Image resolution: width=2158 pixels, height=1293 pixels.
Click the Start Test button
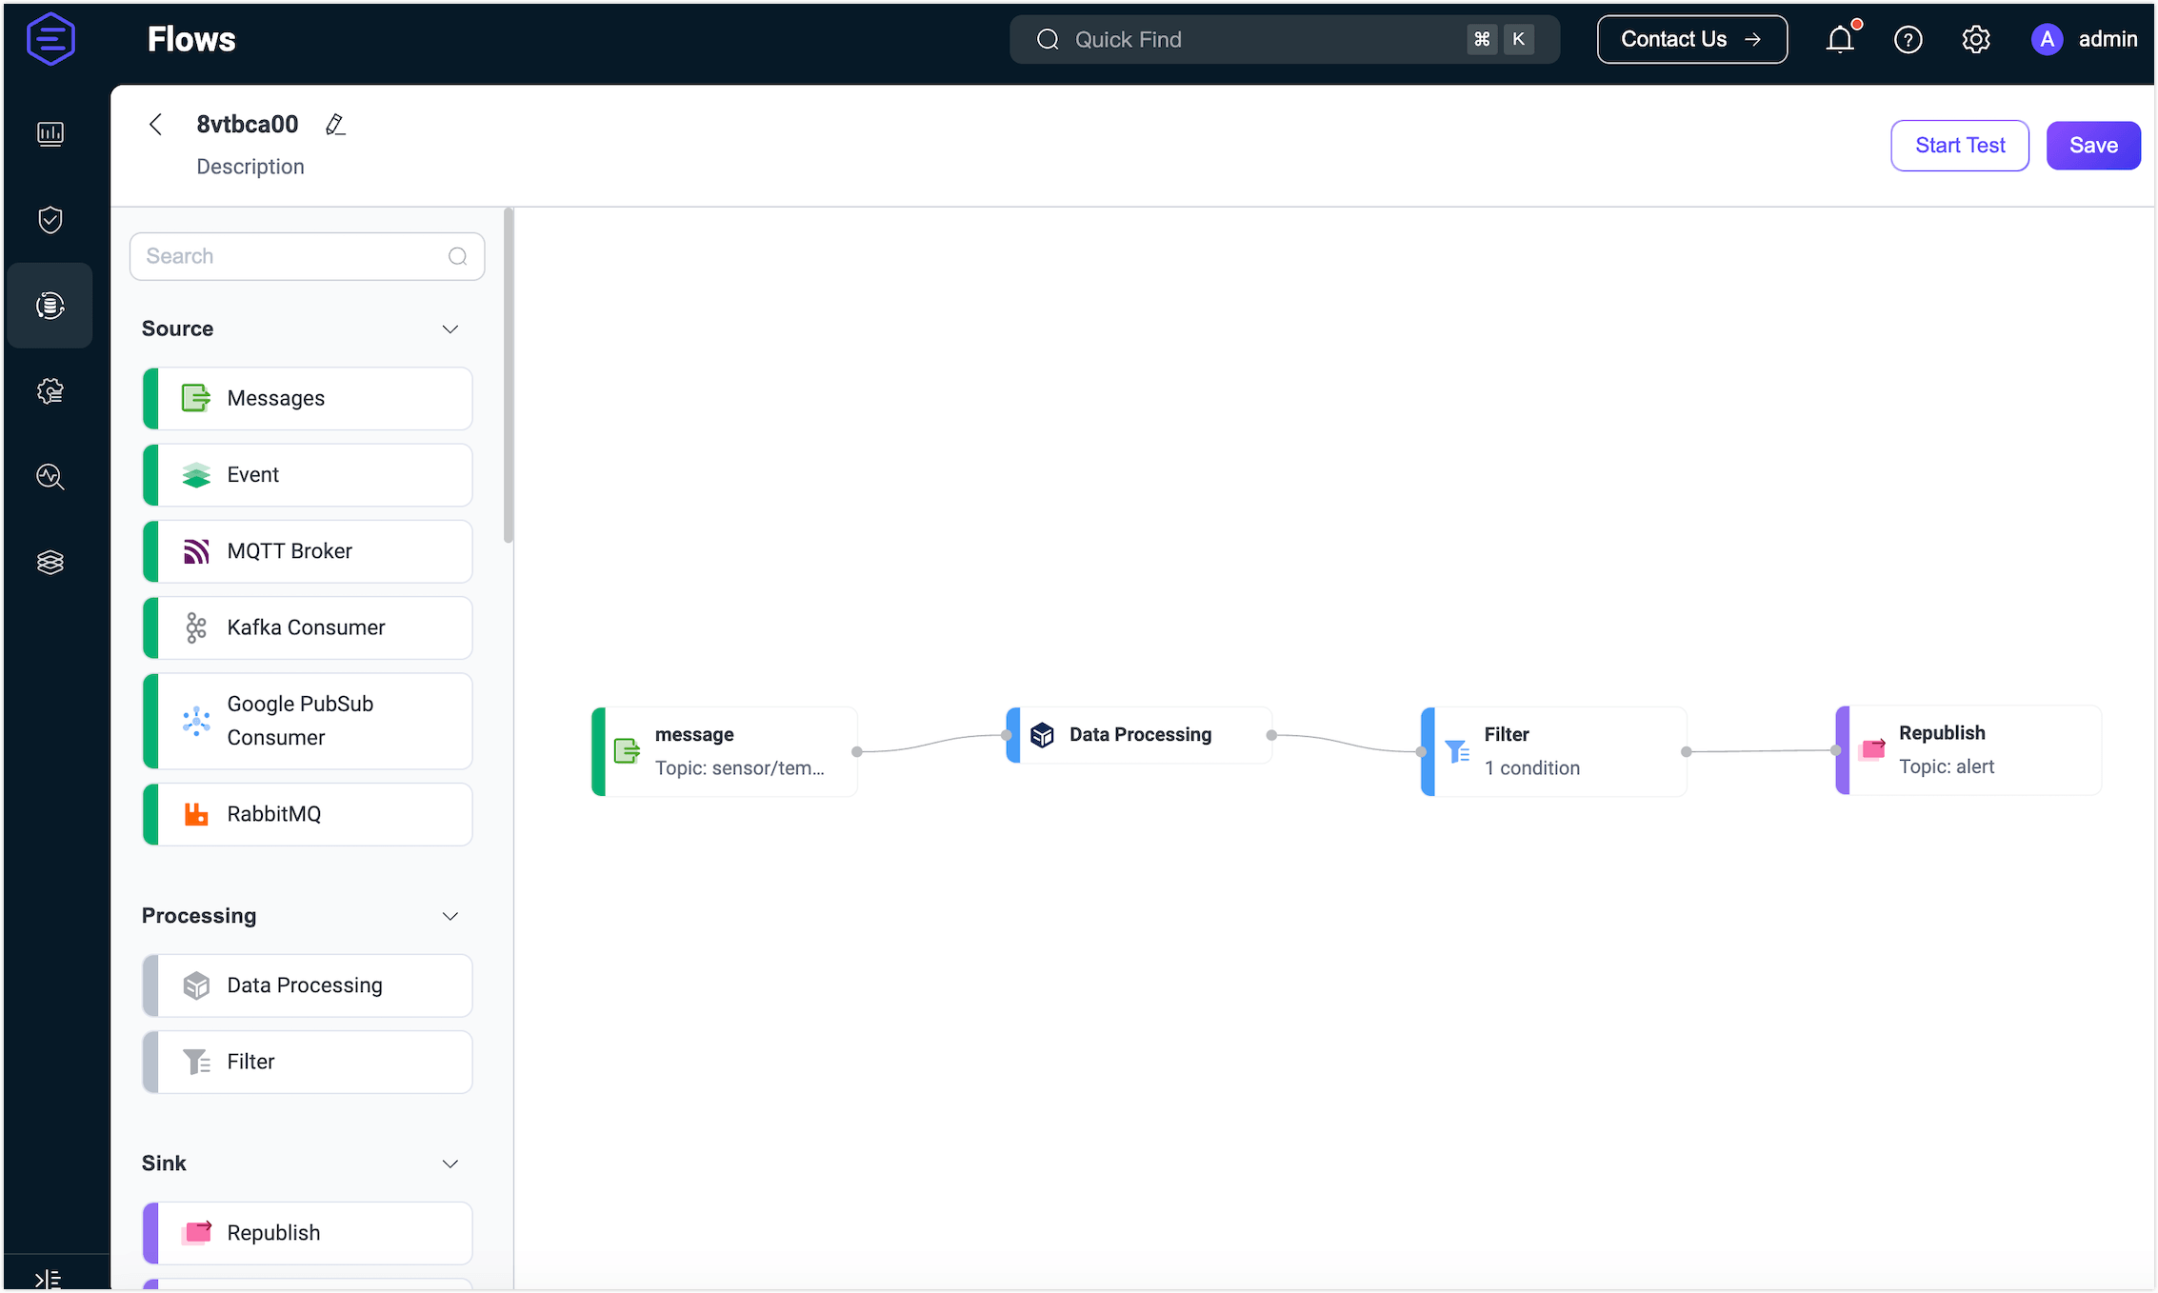point(1959,146)
